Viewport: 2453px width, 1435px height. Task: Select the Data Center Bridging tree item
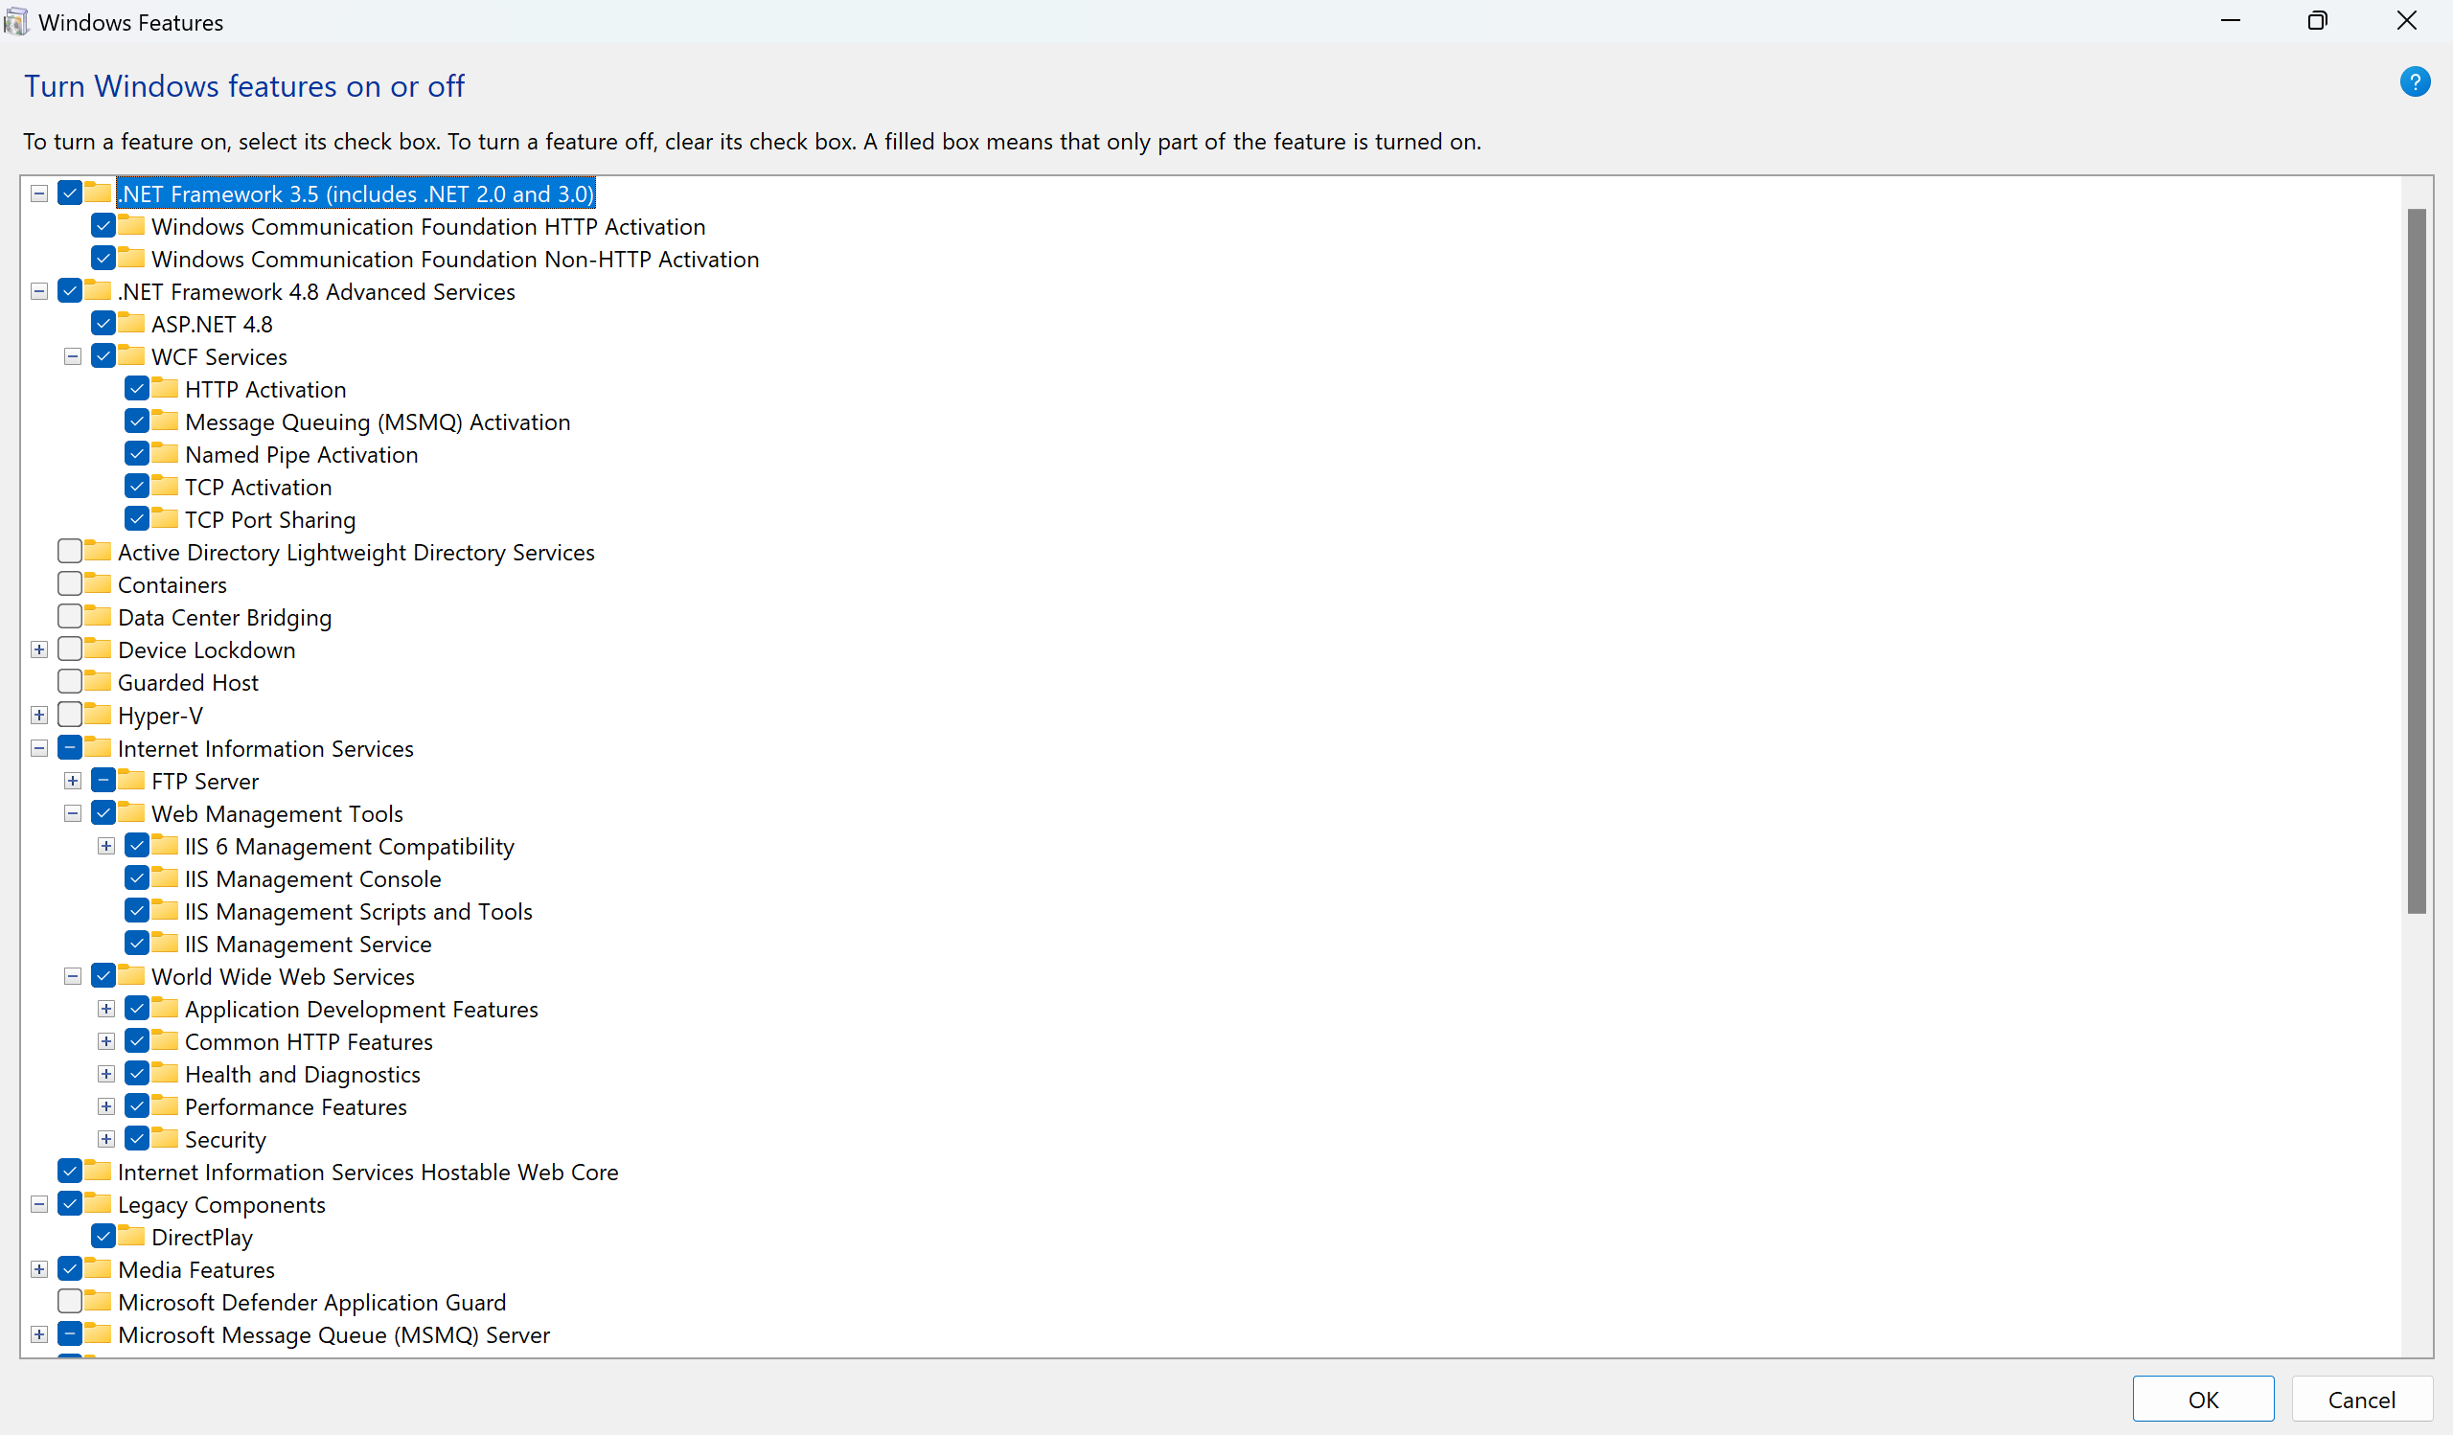coord(225,616)
